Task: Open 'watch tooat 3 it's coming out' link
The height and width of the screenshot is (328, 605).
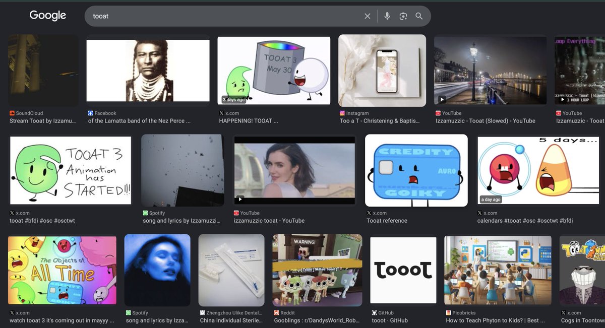Action: point(62,320)
